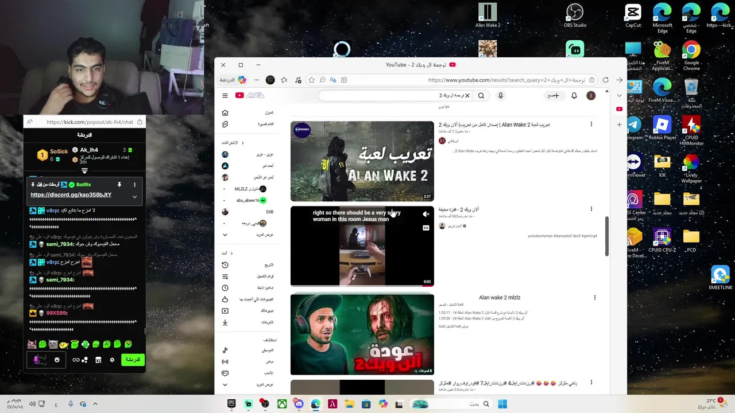Expand the pinned BotRix message
The image size is (735, 413).
point(134,197)
